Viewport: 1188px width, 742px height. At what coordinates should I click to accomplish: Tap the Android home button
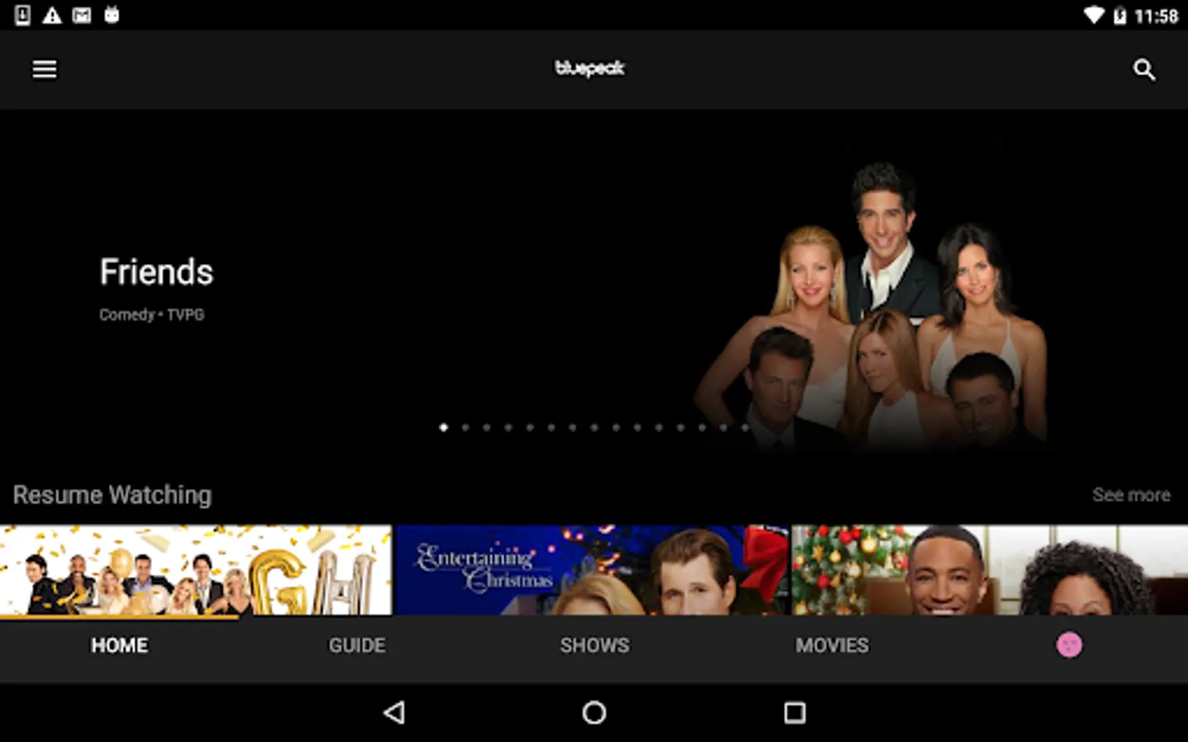pyautogui.click(x=594, y=712)
